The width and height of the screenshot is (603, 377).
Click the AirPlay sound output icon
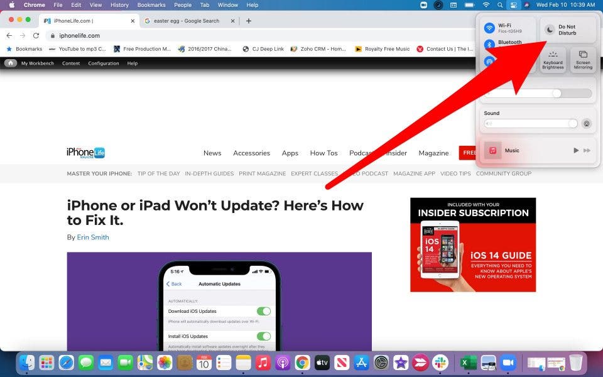pyautogui.click(x=586, y=124)
